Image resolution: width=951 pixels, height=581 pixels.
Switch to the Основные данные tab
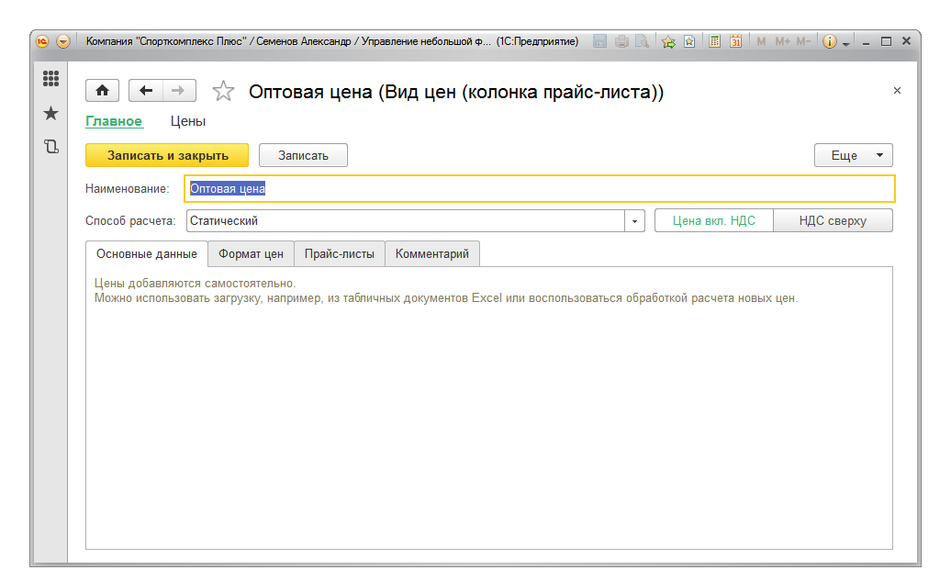147,254
